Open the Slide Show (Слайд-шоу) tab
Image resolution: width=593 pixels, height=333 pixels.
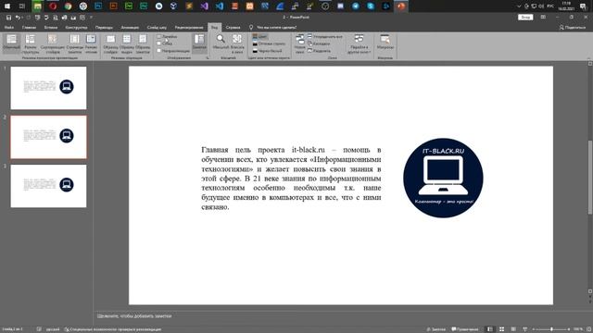[x=157, y=27]
